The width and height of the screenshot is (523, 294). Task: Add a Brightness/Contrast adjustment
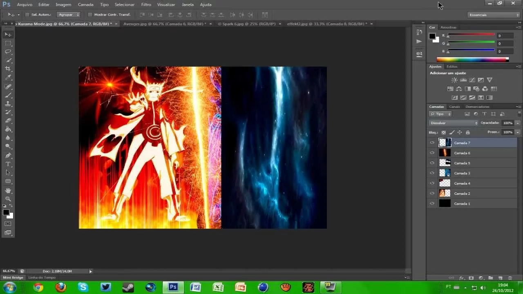coord(454,80)
